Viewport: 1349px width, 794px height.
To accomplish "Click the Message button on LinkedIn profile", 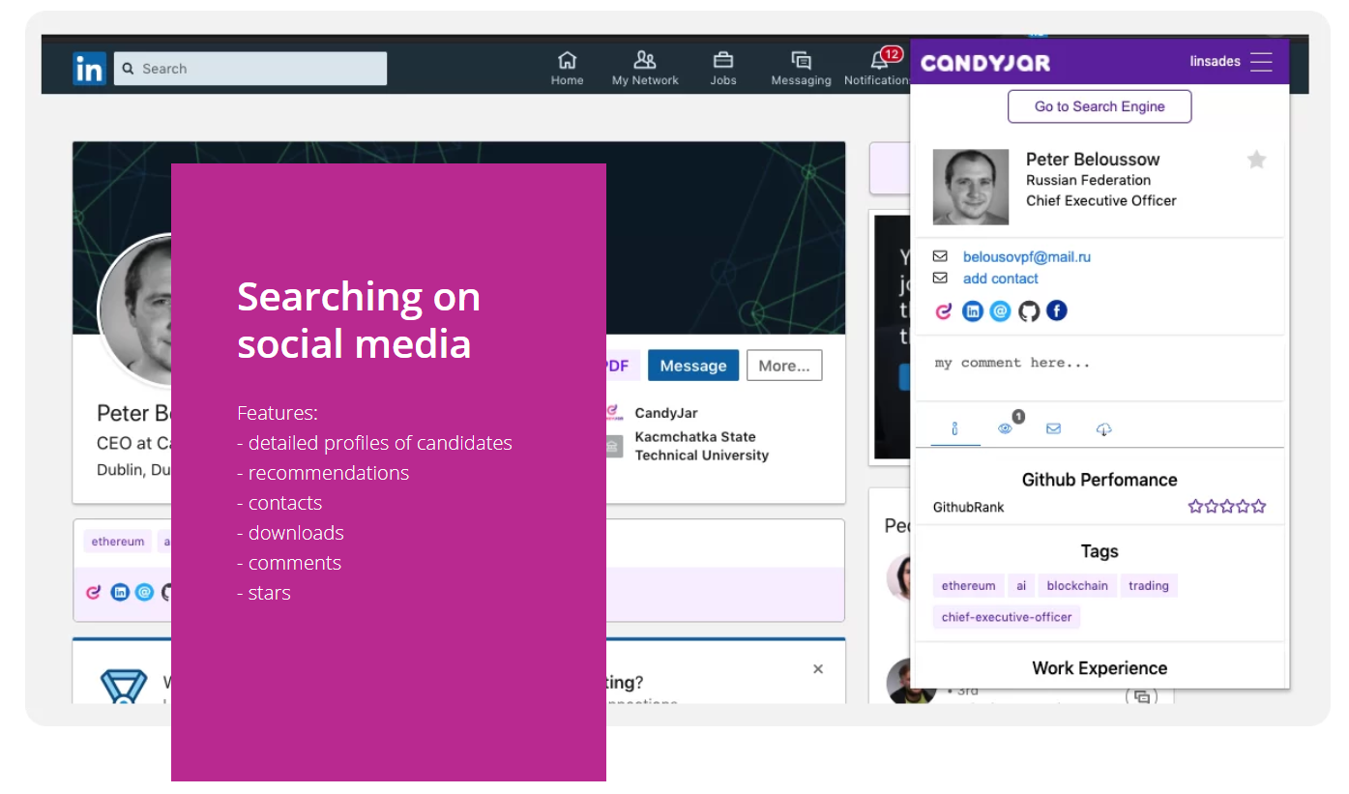I will [693, 366].
